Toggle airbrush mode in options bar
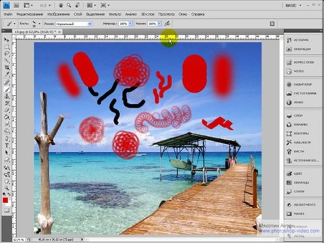 click(167, 24)
